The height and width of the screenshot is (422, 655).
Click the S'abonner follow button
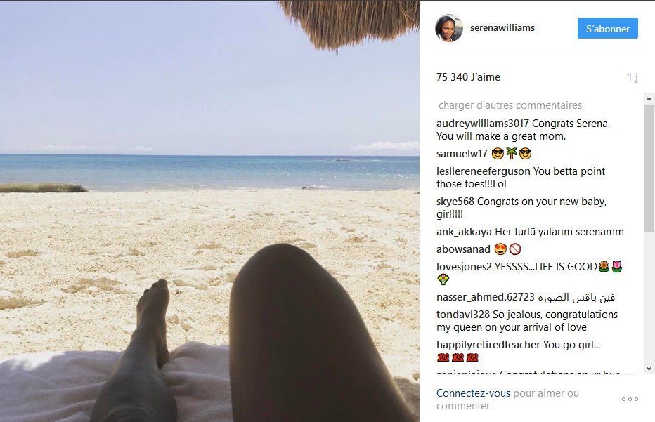coord(607,28)
